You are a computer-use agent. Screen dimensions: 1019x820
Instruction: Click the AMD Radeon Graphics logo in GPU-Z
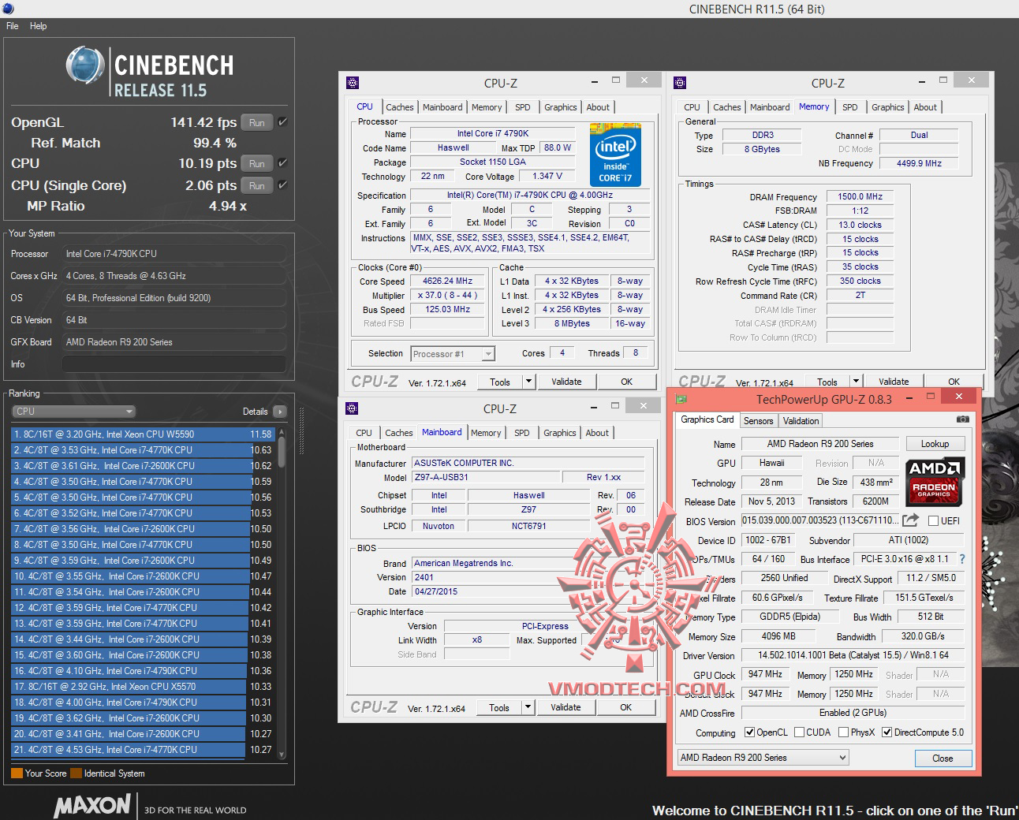coord(934,482)
